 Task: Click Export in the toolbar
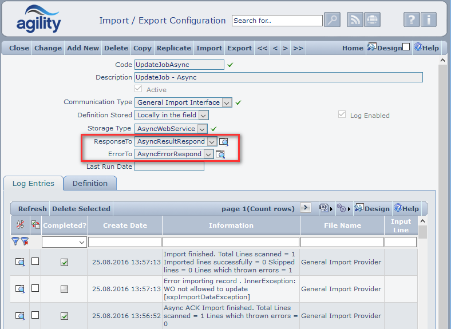(239, 48)
